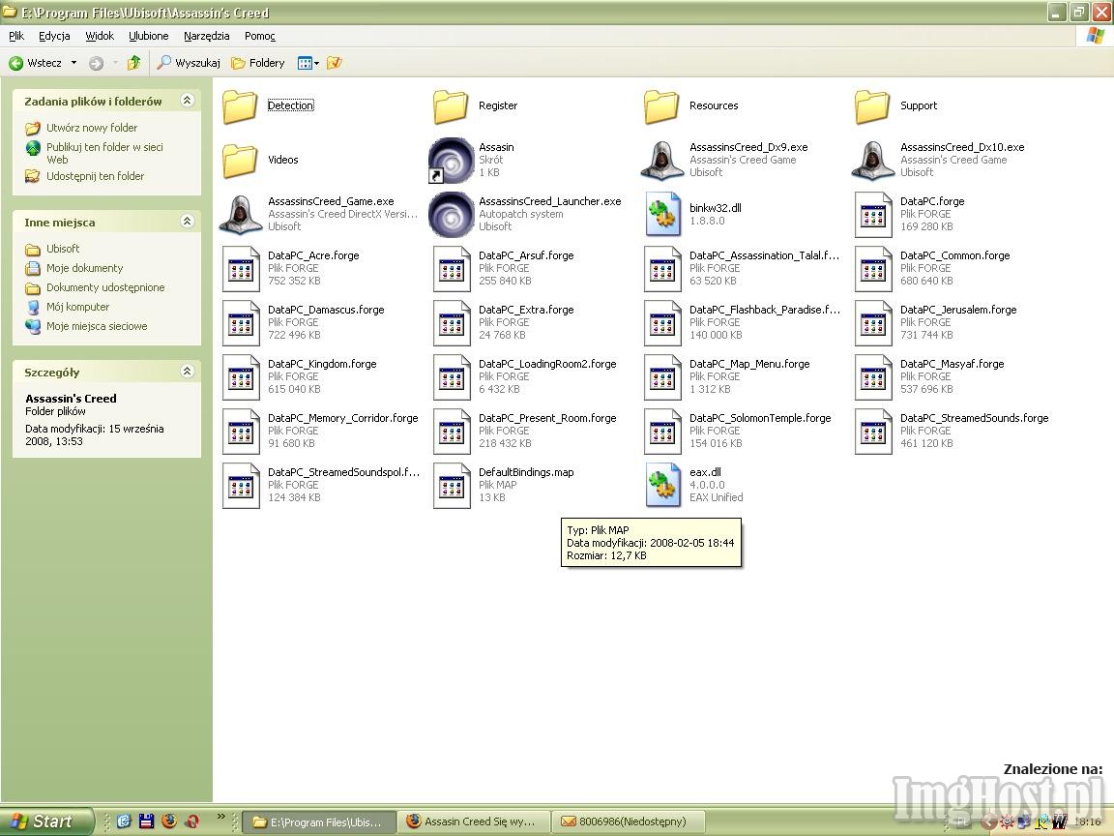Select AssassinsCreed_Dx10.exe hooded icon
The width and height of the screenshot is (1114, 836).
[x=872, y=160]
